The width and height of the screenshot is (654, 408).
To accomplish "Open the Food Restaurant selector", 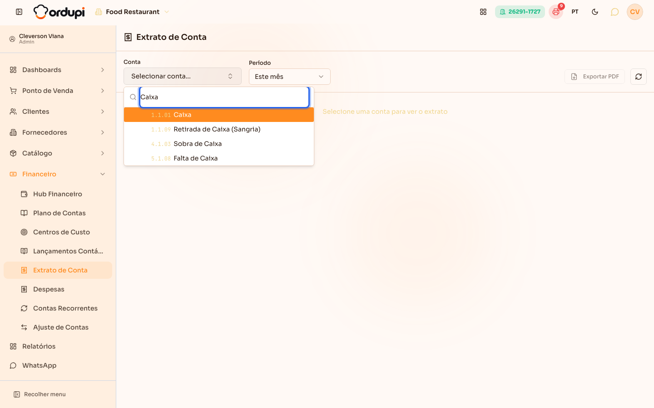I will (x=132, y=12).
